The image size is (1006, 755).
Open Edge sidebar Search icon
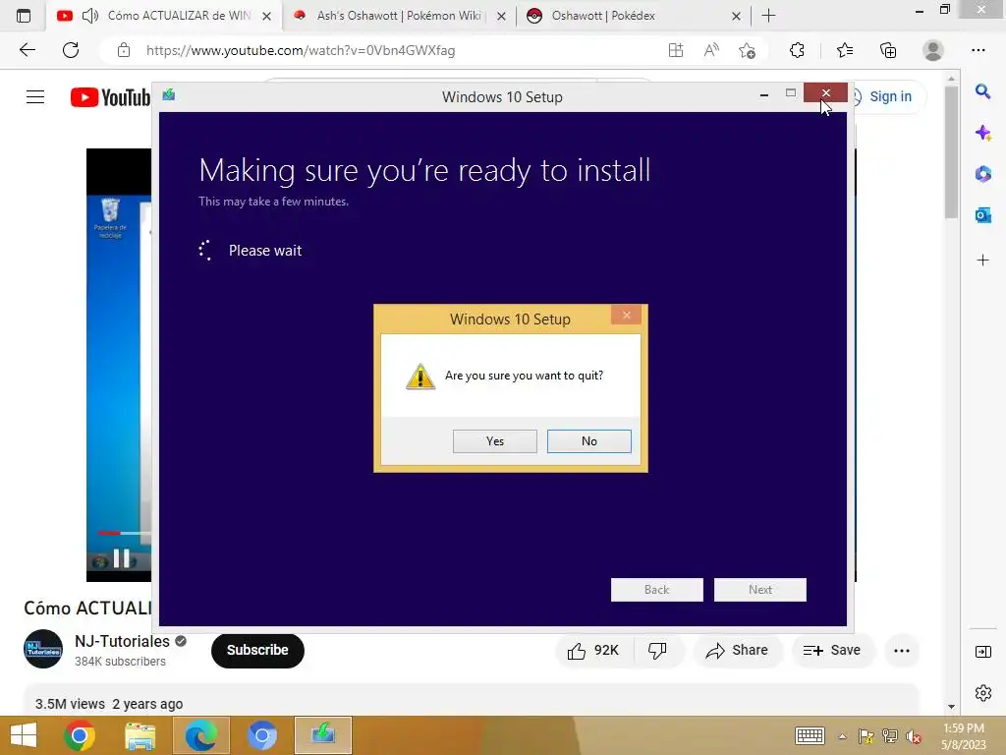[x=982, y=91]
